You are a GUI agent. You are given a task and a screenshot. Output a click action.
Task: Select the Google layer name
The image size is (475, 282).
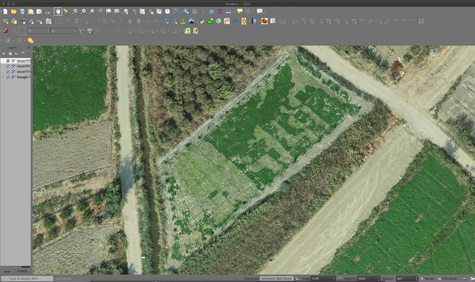23,77
